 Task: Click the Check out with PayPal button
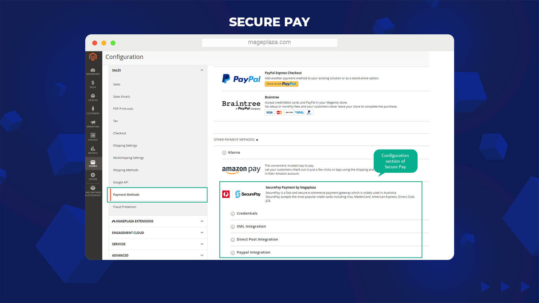click(281, 84)
